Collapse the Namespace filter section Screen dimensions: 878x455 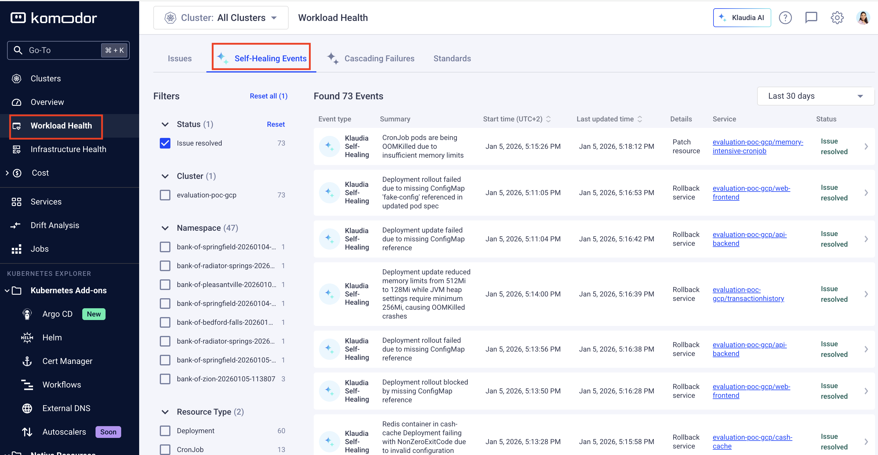pos(165,228)
